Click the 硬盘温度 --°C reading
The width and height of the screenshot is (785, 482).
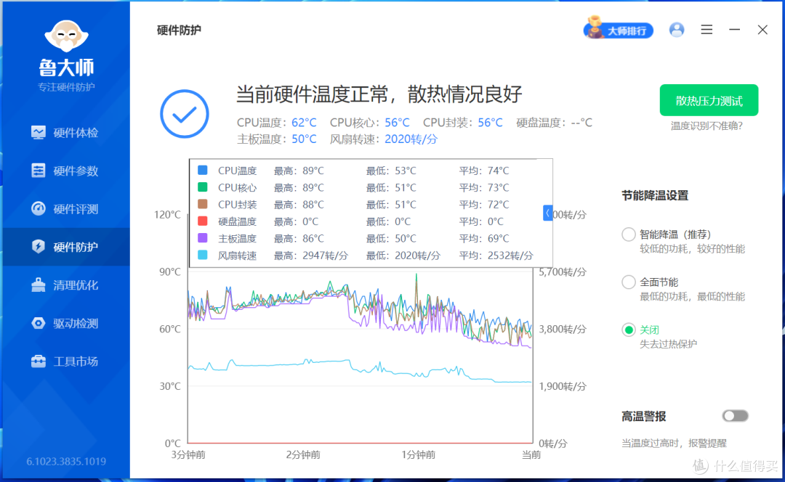pos(554,123)
